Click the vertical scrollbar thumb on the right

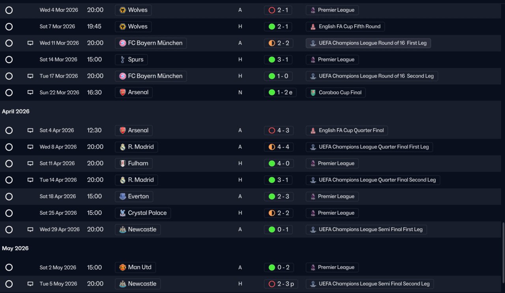503,252
